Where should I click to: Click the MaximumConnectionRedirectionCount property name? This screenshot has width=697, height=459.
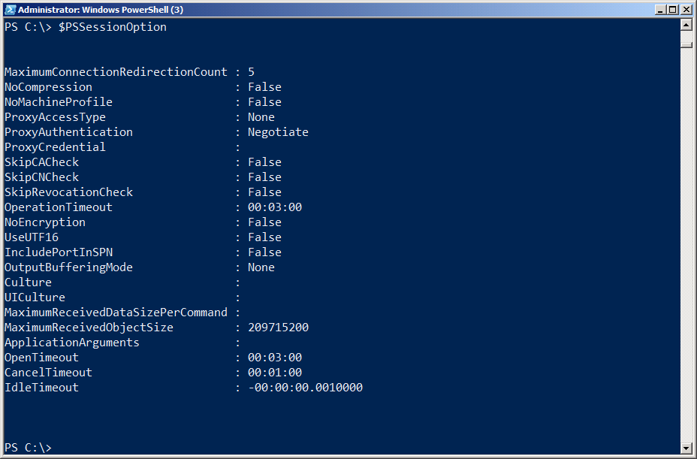pyautogui.click(x=116, y=72)
